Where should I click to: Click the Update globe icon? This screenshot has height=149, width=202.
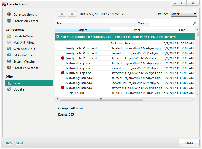coord(9,89)
